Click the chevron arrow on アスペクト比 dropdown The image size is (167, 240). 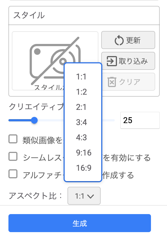coord(91,196)
